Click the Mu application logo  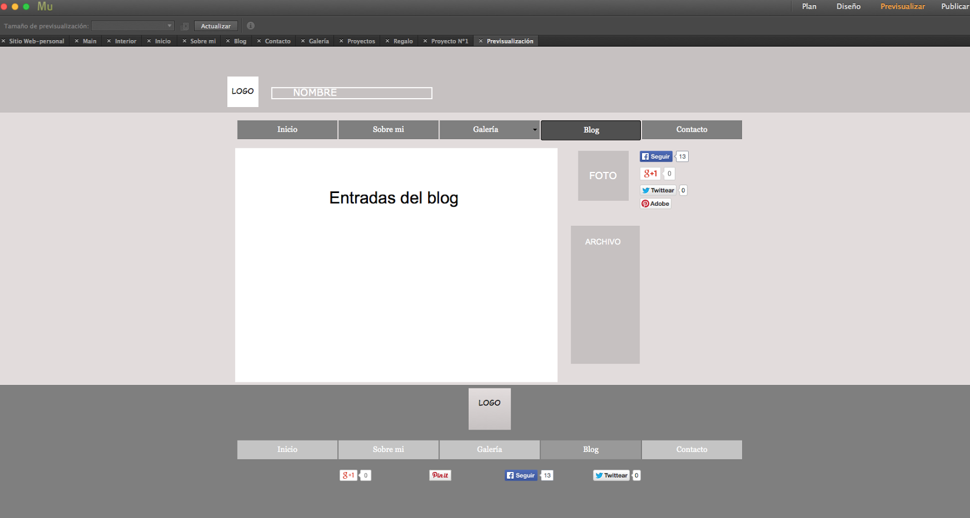click(x=45, y=7)
